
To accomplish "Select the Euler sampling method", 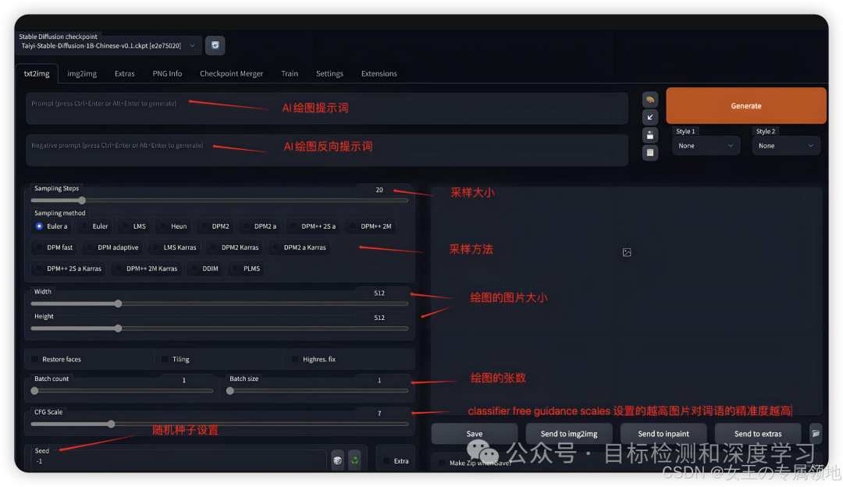I will [94, 226].
